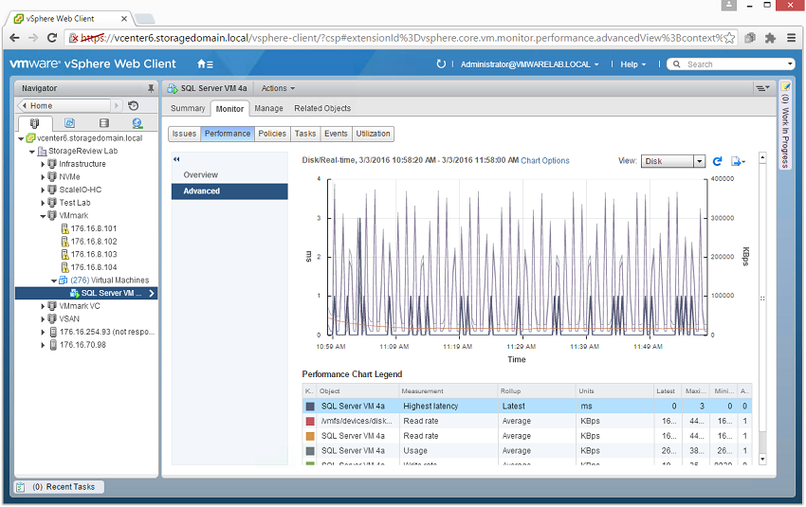
Task: Open the export chart icon menu
Action: click(738, 161)
